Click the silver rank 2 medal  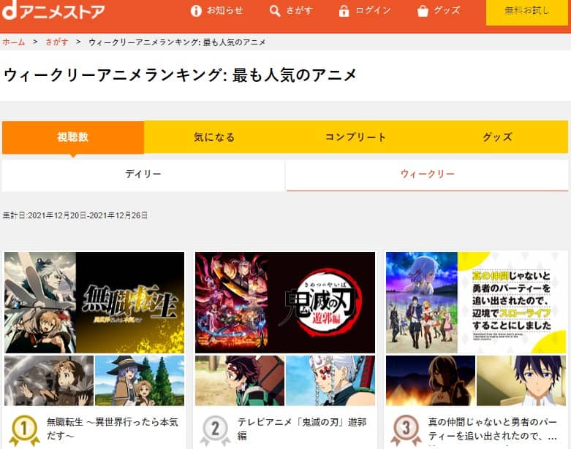coord(215,429)
